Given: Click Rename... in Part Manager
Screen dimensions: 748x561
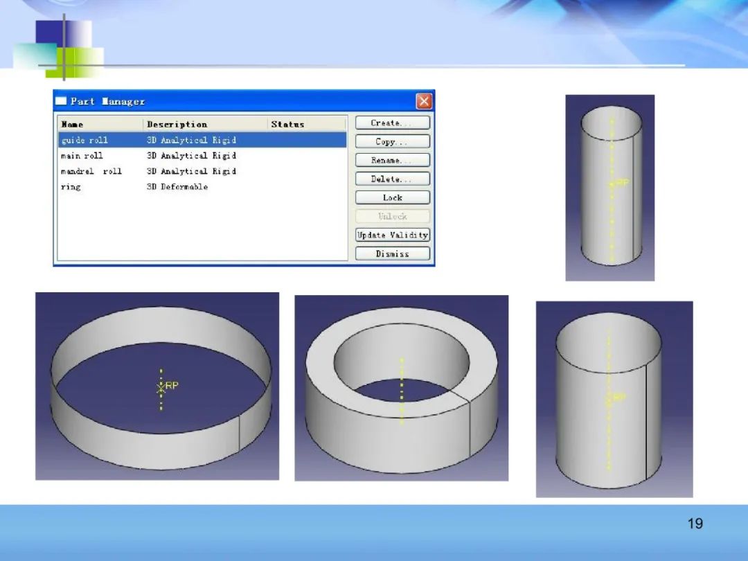Looking at the screenshot, I should click(392, 160).
